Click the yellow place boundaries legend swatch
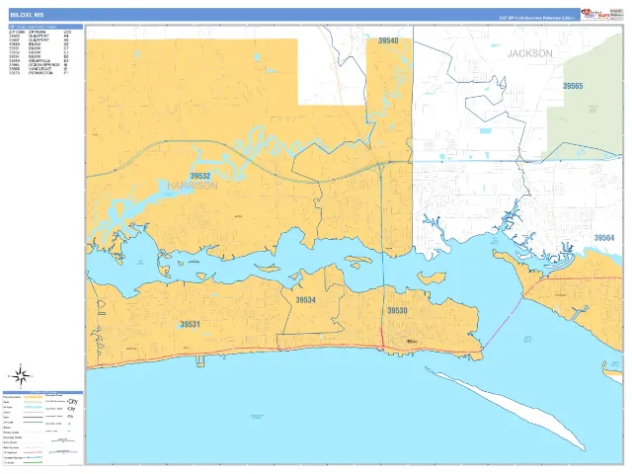This screenshot has height=474, width=632. (x=33, y=397)
